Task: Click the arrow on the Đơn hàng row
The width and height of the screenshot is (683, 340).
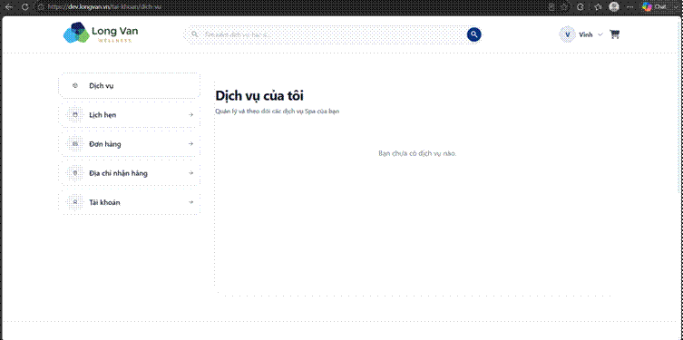Action: click(190, 144)
